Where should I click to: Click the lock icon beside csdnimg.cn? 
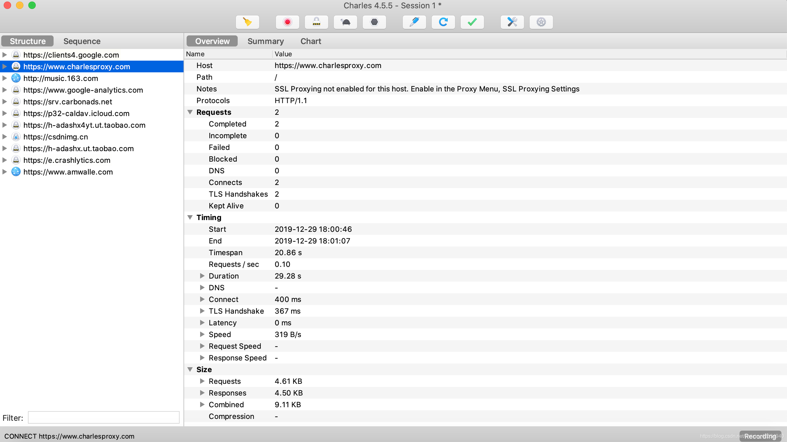[16, 136]
